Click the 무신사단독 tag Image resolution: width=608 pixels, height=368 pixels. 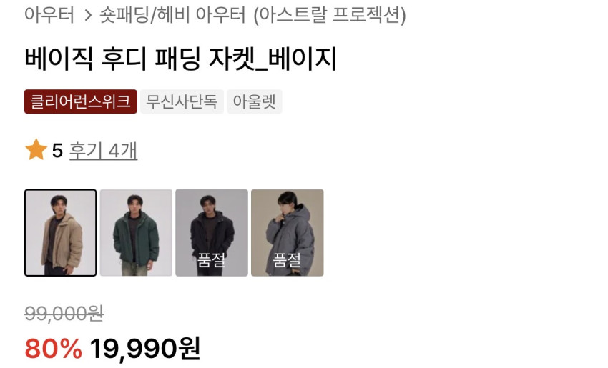click(182, 101)
